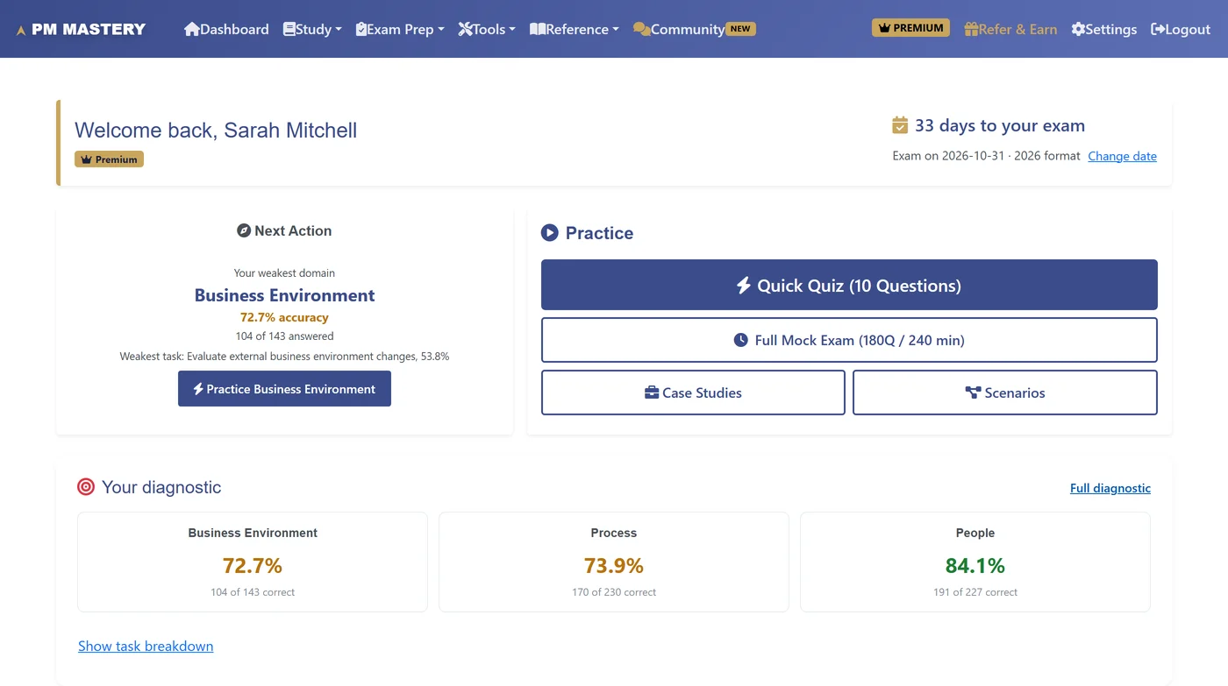Image resolution: width=1228 pixels, height=686 pixels.
Task: Click the play icon beside Practice heading
Action: [x=550, y=233]
